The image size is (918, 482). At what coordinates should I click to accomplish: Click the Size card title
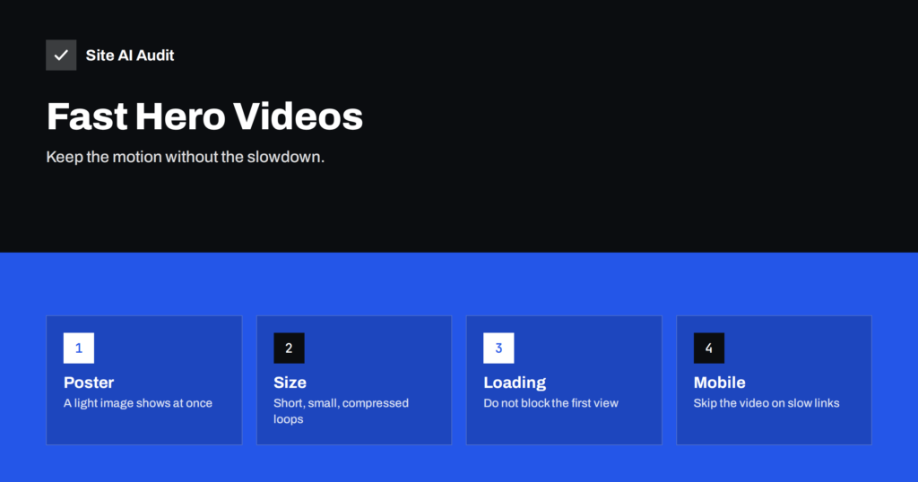click(290, 383)
